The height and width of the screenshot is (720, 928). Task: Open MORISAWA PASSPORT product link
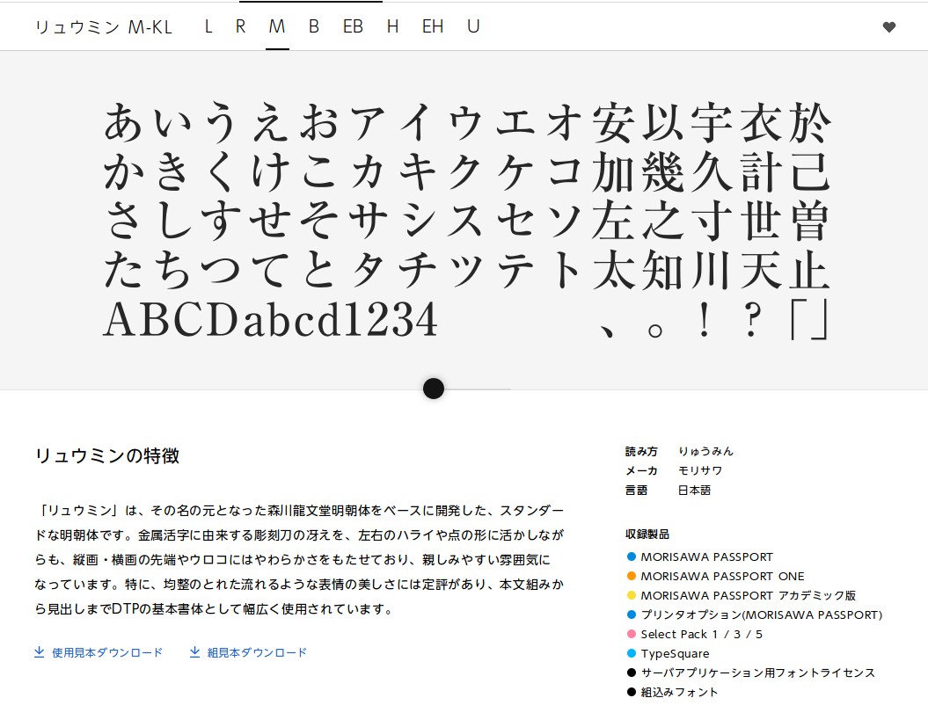point(706,556)
